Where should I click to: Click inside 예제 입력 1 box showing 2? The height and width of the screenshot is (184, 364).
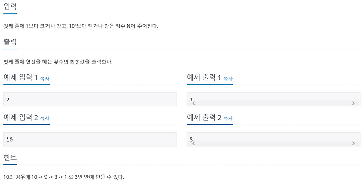(90, 99)
